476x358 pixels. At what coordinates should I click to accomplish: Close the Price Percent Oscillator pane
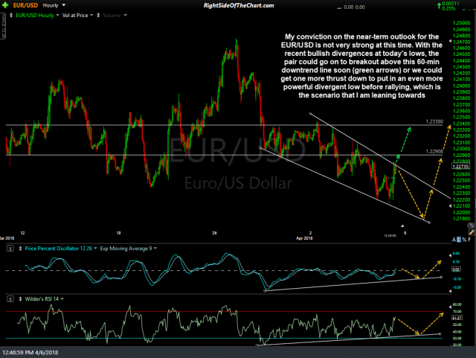pyautogui.click(x=10, y=249)
